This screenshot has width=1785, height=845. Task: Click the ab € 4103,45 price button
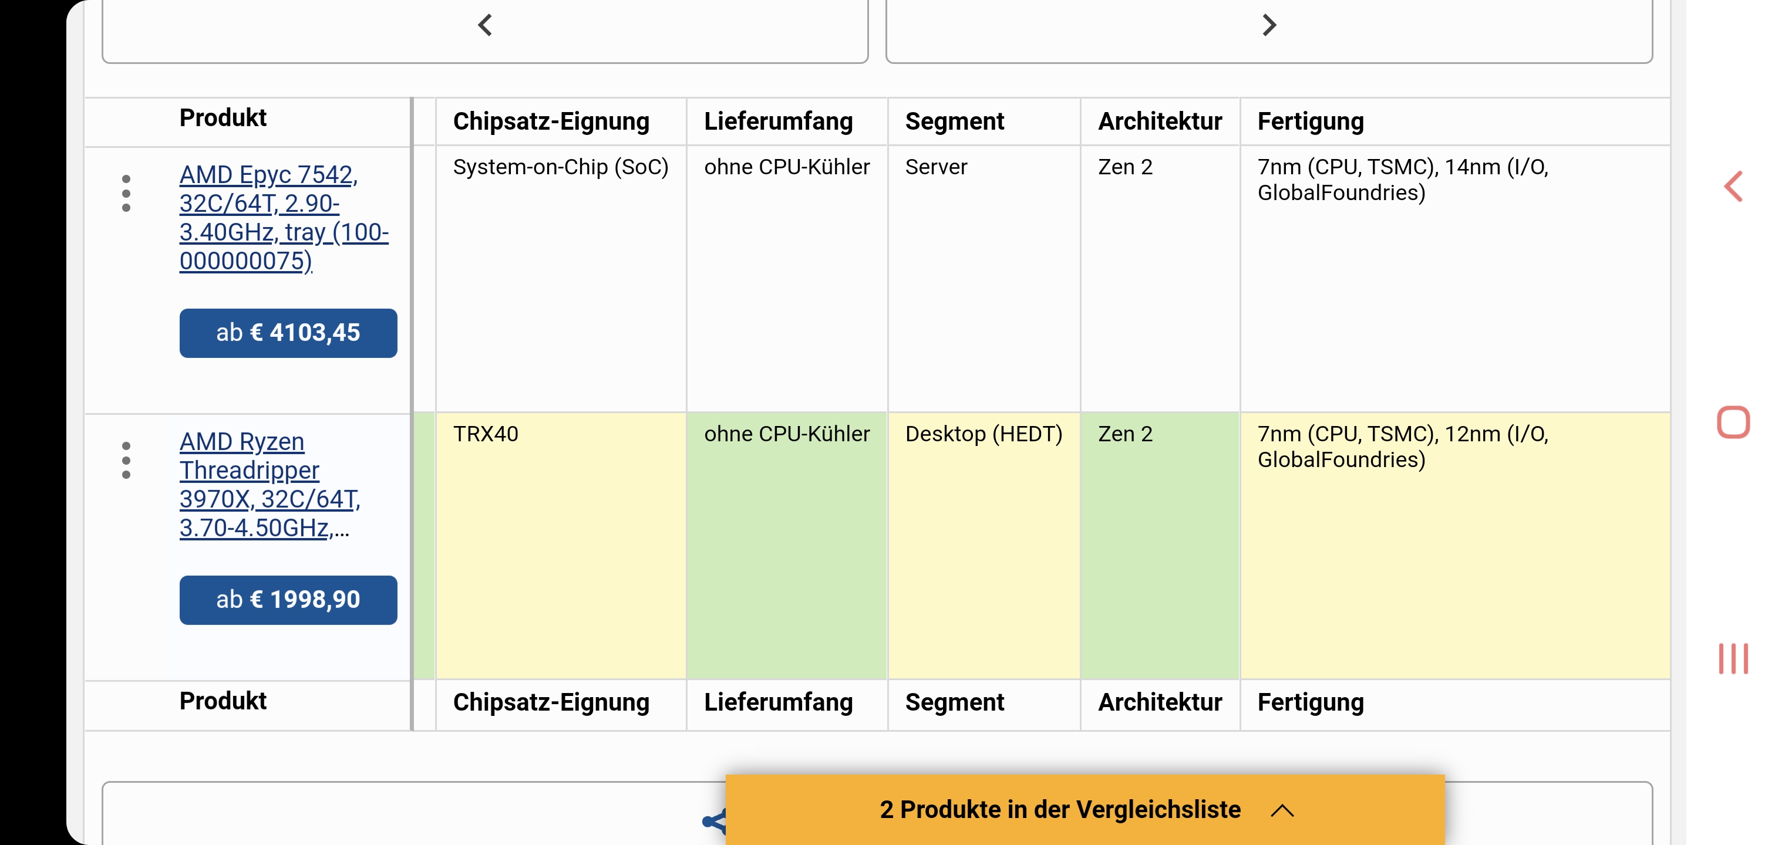(288, 333)
